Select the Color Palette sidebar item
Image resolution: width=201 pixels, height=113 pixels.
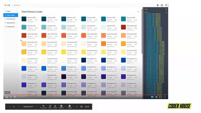pyautogui.click(x=11, y=15)
